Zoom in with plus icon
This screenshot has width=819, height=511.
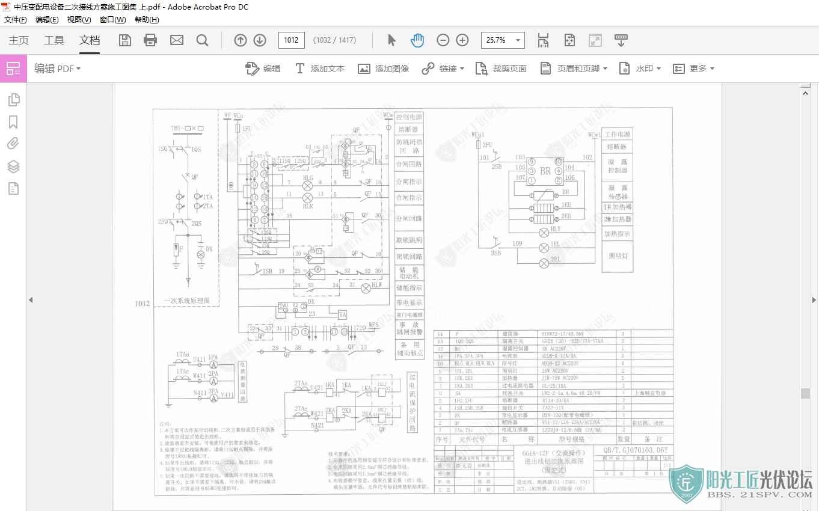(x=462, y=40)
